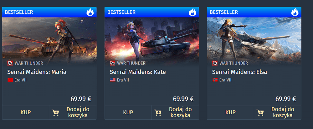This screenshot has width=313, height=129.
Task: Click the flame icon on Kate card
Action: (x=192, y=12)
